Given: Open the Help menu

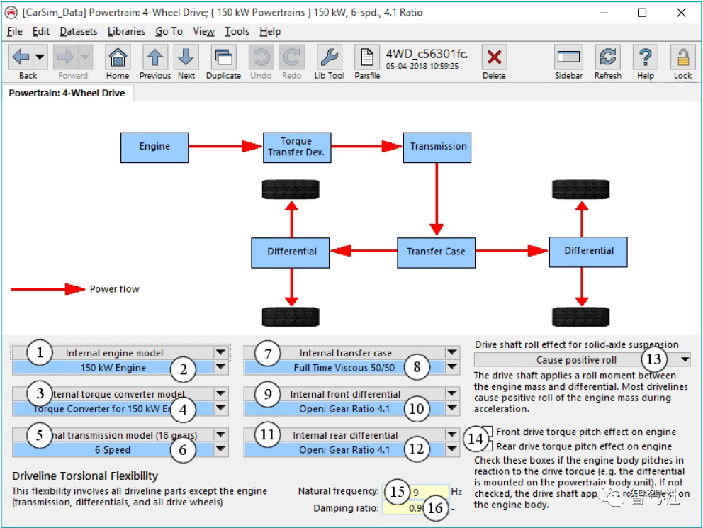Looking at the screenshot, I should point(270,31).
